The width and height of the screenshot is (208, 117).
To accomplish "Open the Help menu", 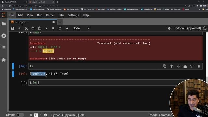I will (x=86, y=15).
